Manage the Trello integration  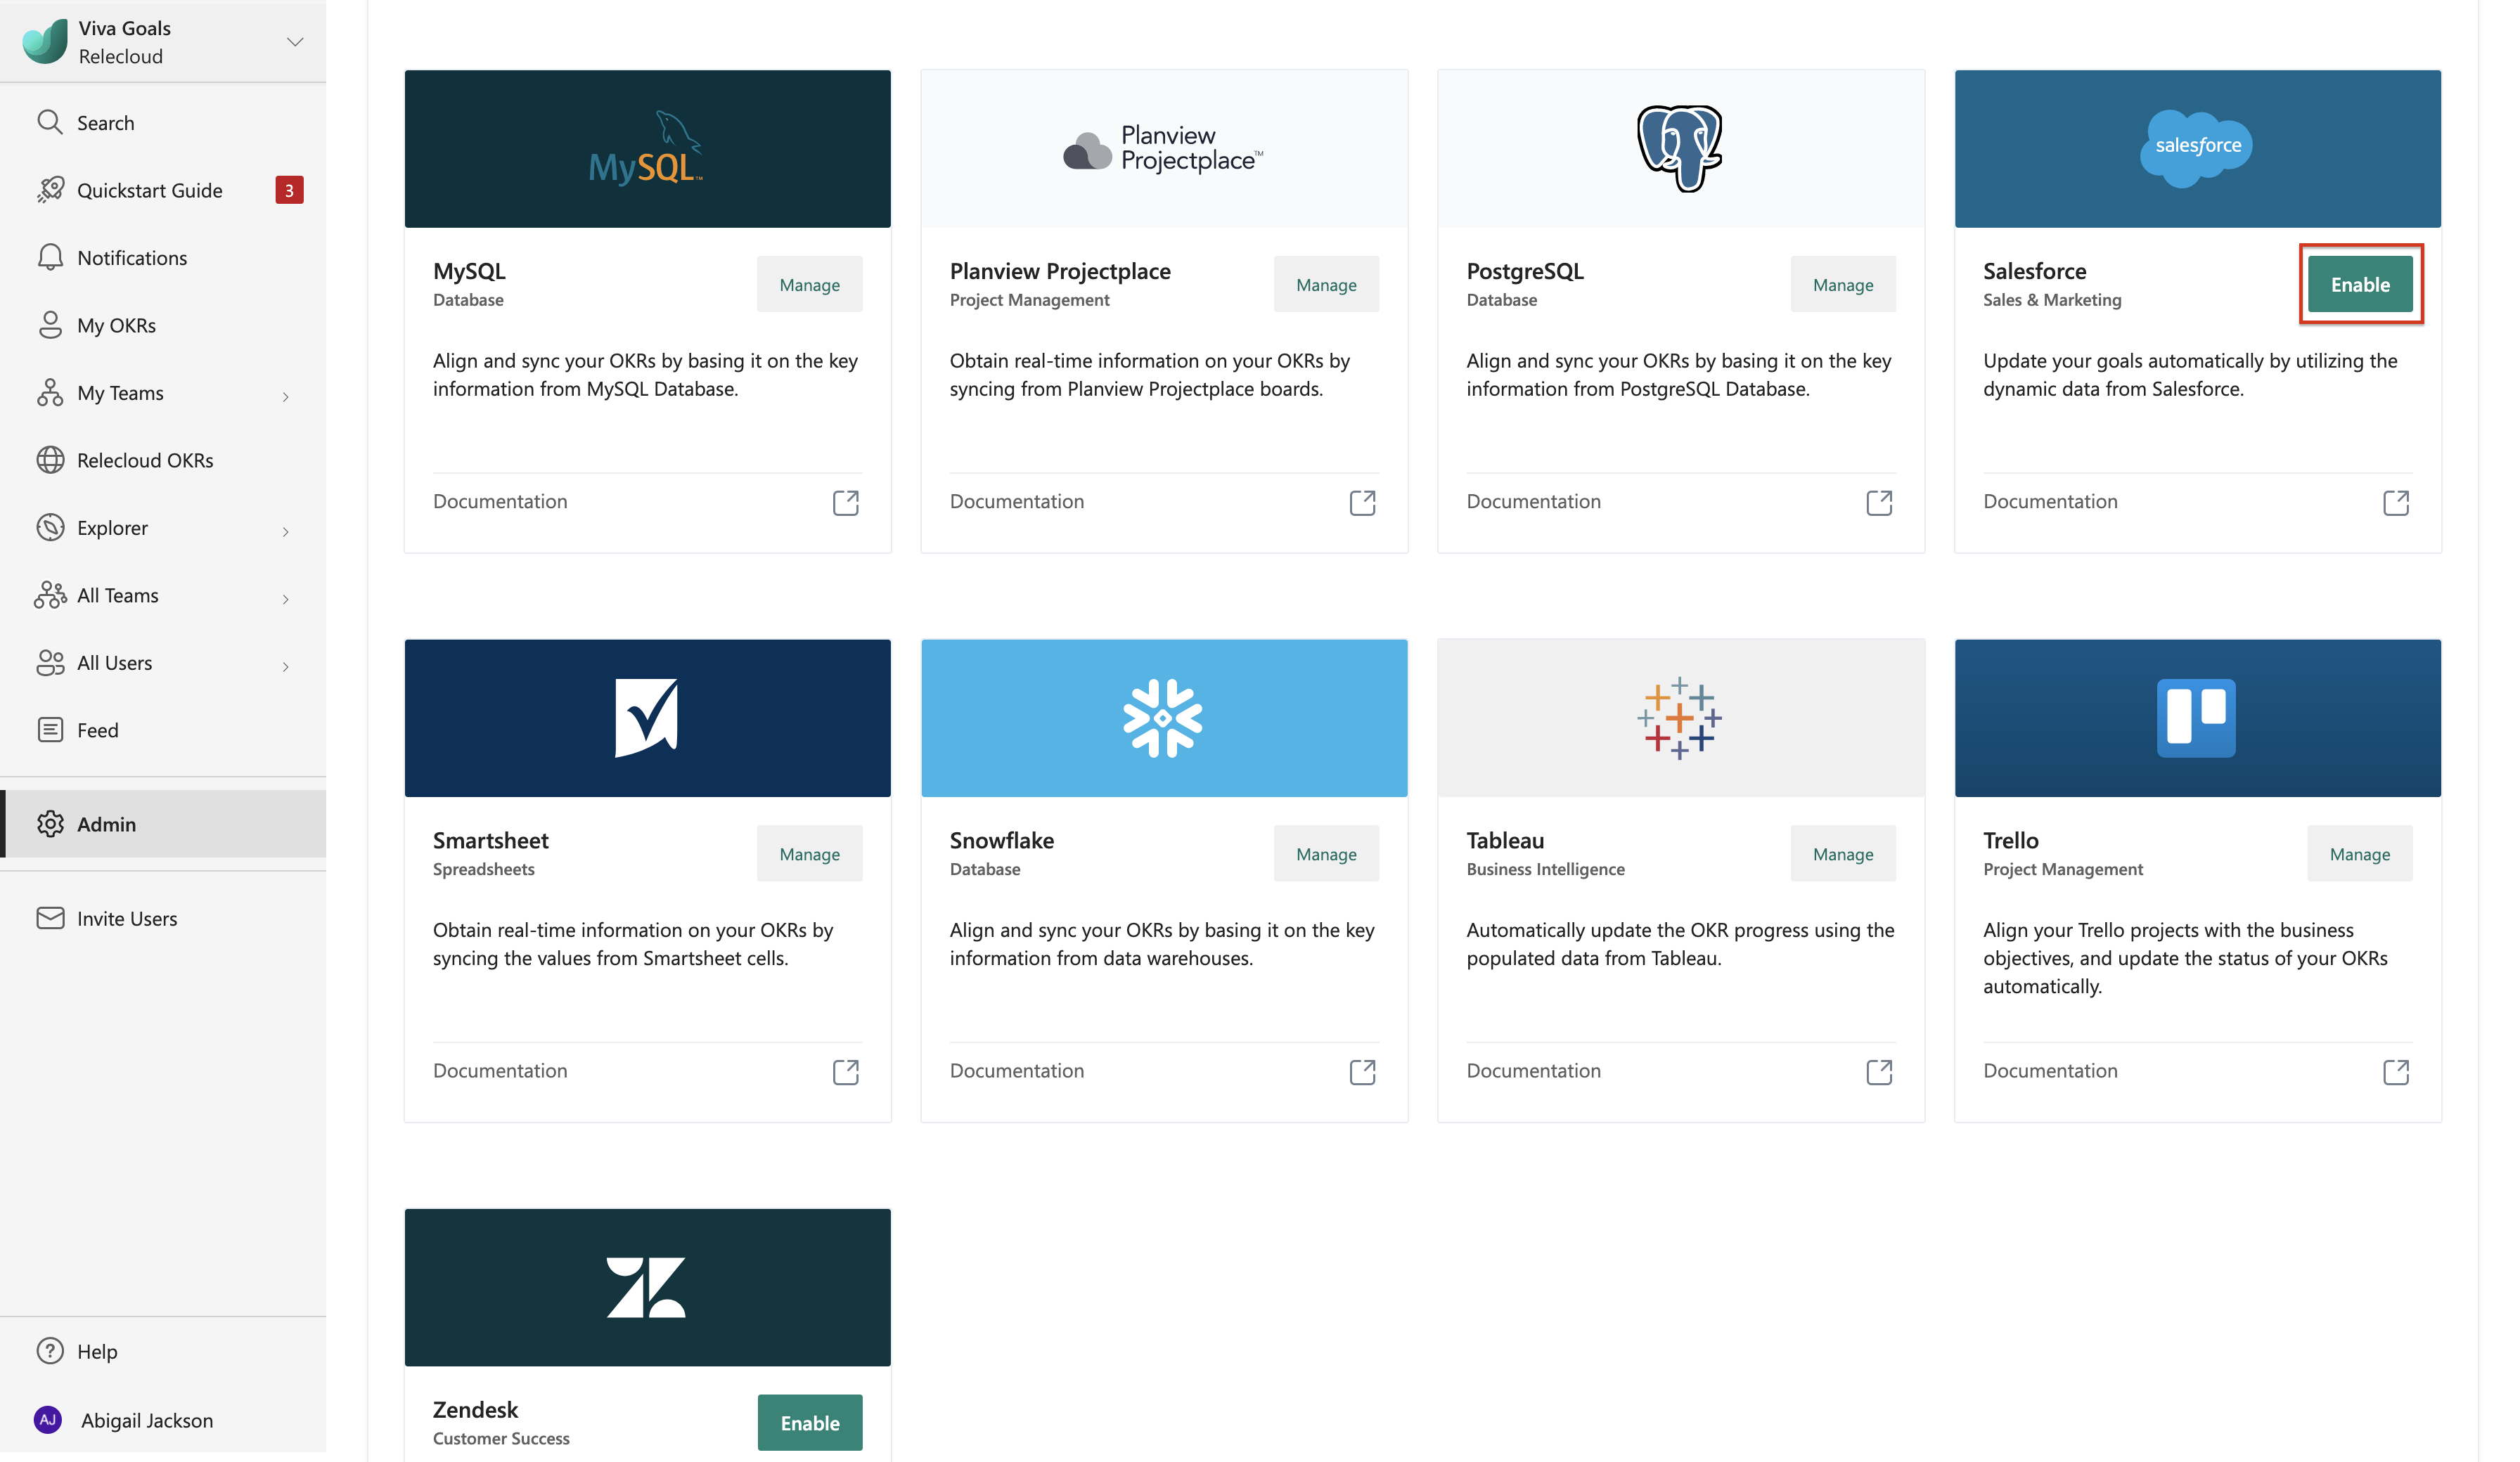[x=2360, y=854]
